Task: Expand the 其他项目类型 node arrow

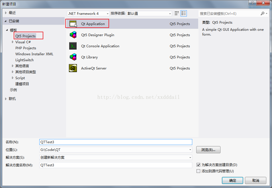Action: 13,72
